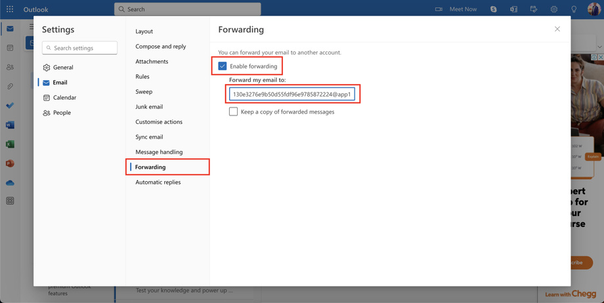Select General settings category

click(63, 68)
